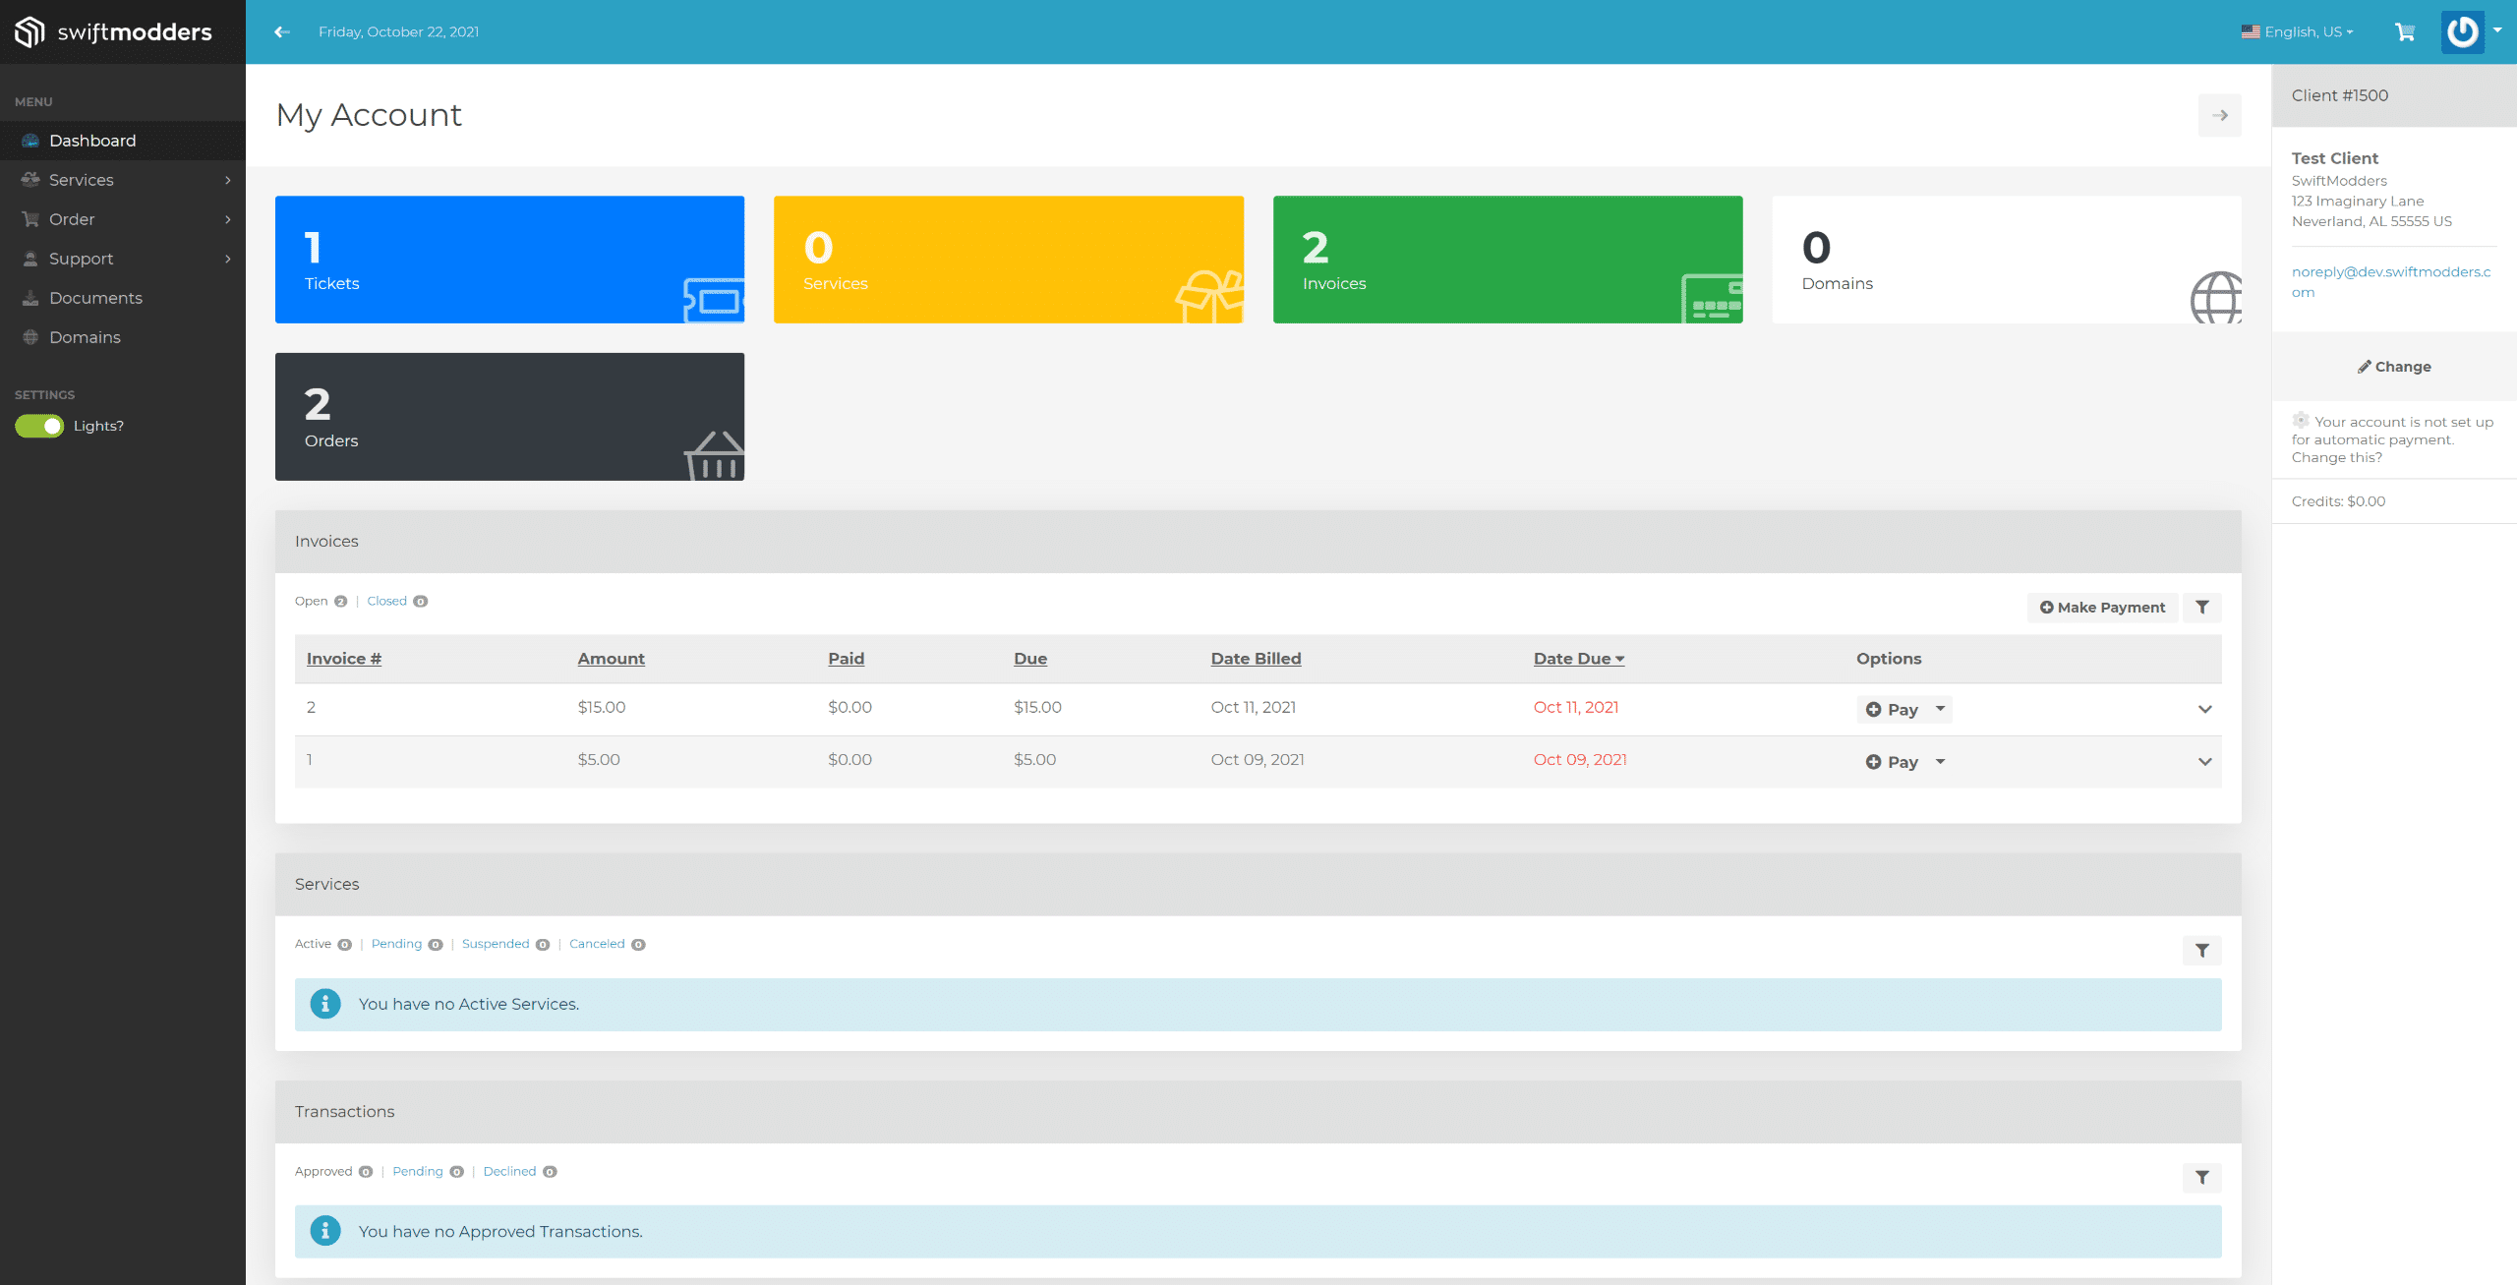Click the user avatar icon in the top bar
This screenshot has width=2517, height=1285.
(x=2462, y=31)
